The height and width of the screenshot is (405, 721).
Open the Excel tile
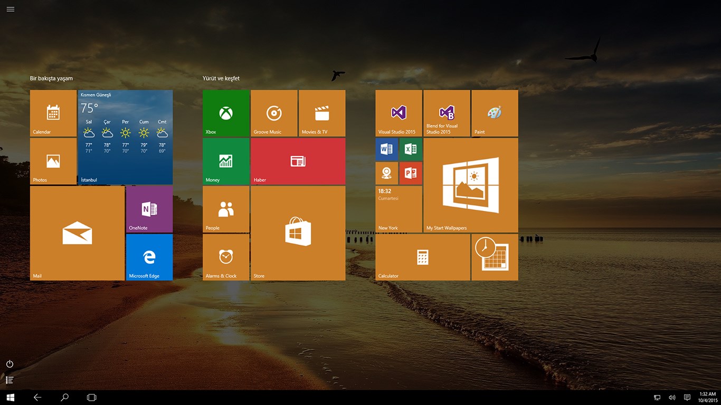coord(411,149)
